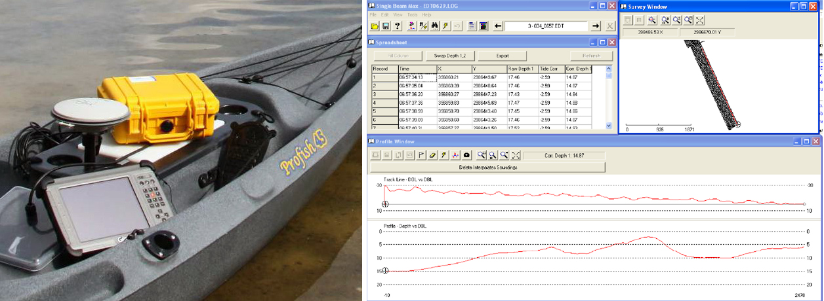Screen dimensions: 824x301
Task: Click the colored display icon in main toolbar
Action: click(x=484, y=26)
